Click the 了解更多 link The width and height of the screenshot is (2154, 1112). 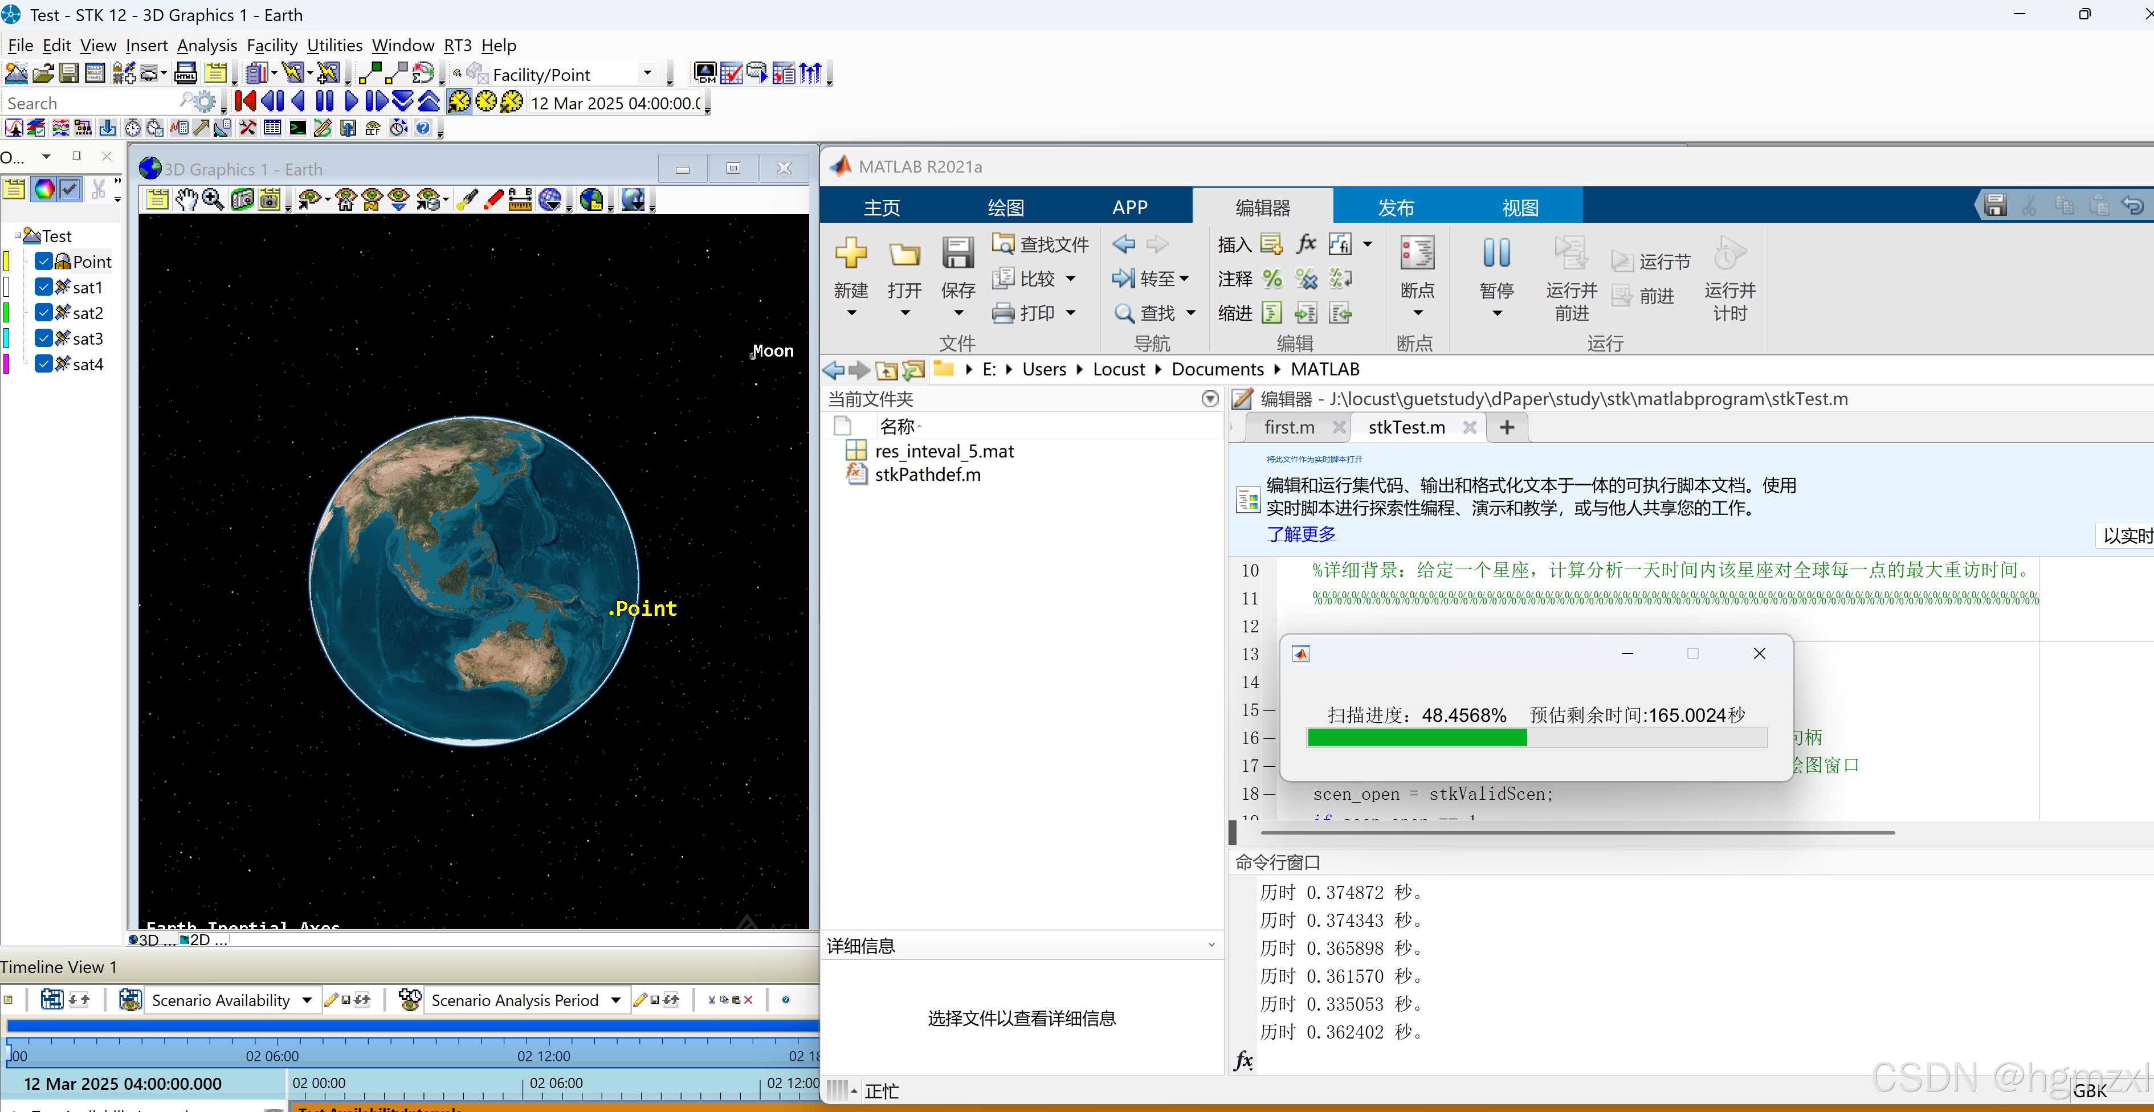pyautogui.click(x=1300, y=533)
